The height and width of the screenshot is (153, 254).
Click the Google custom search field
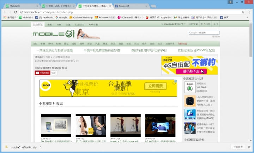pyautogui.click(x=204, y=33)
